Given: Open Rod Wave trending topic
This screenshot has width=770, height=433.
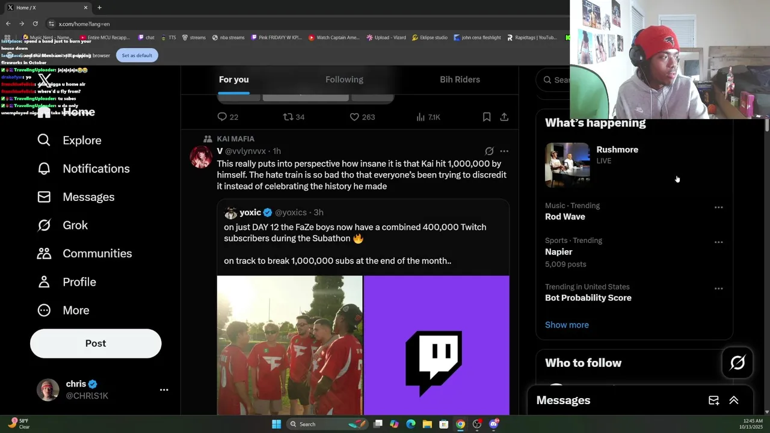Looking at the screenshot, I should tap(565, 216).
